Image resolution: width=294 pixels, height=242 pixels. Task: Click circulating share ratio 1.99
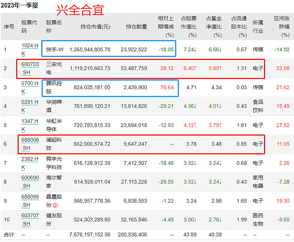pos(241,220)
